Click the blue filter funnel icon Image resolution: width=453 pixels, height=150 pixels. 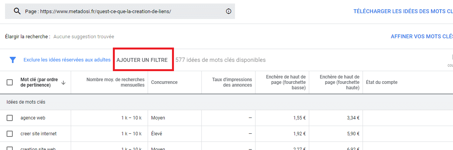tap(13, 60)
